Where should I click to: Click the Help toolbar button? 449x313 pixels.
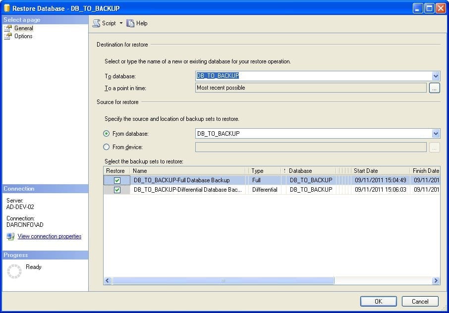click(x=137, y=23)
